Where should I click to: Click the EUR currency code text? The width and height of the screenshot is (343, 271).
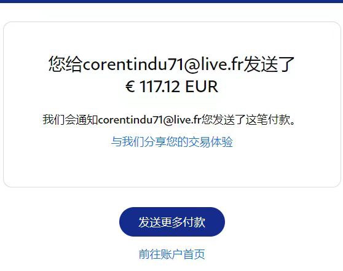click(202, 86)
